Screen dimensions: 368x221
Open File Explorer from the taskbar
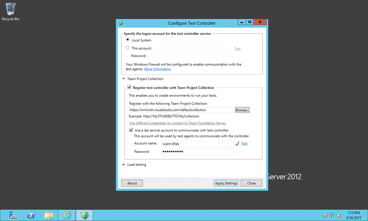tap(49, 215)
